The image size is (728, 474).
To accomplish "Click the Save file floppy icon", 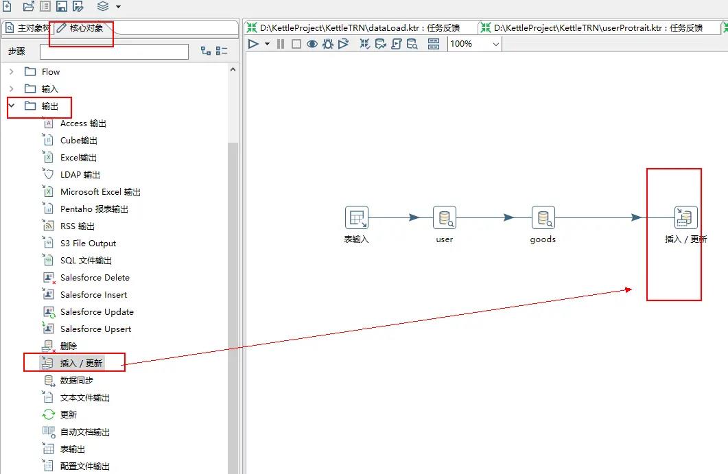I will pos(61,6).
